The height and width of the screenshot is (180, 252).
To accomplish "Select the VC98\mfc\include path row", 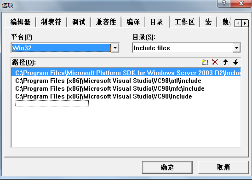I will coord(126,88).
